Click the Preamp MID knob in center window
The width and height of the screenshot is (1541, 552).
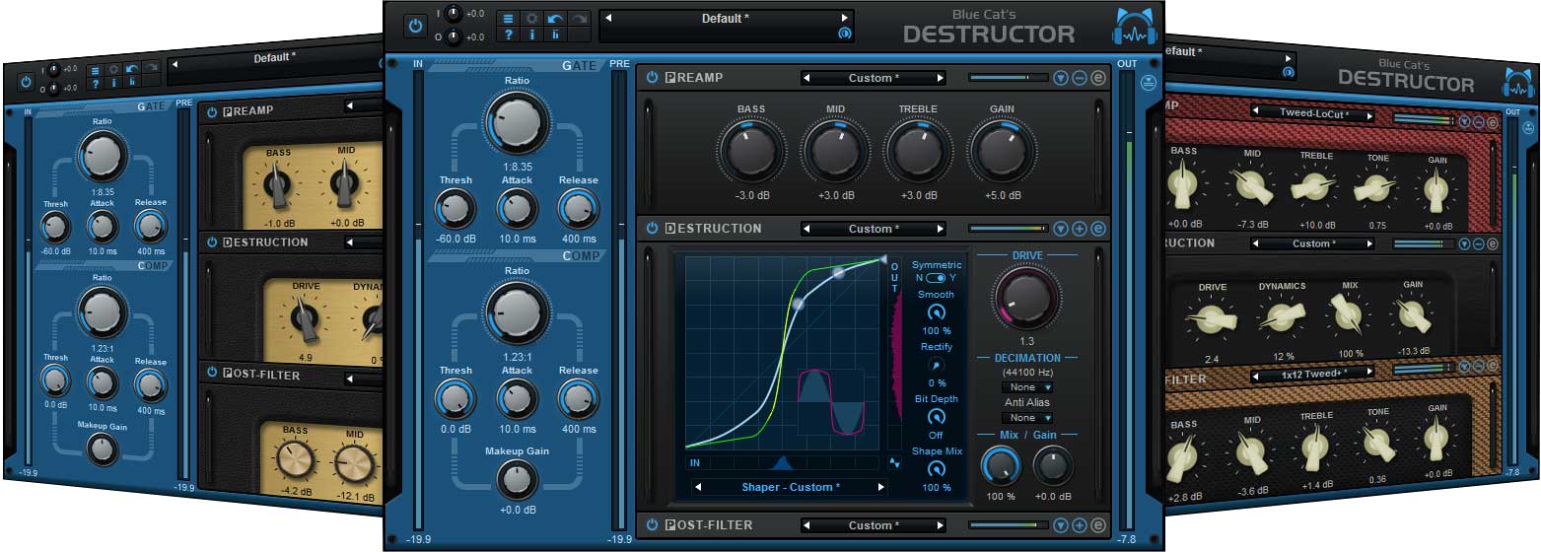click(x=835, y=151)
